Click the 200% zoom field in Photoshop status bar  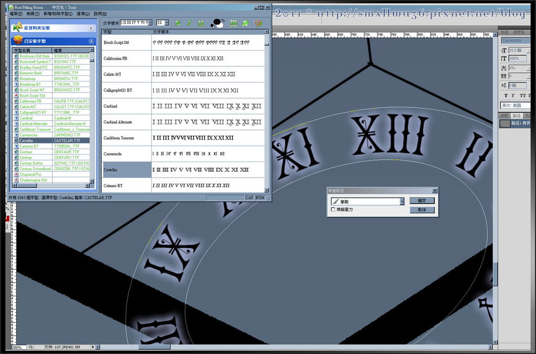click(19, 347)
